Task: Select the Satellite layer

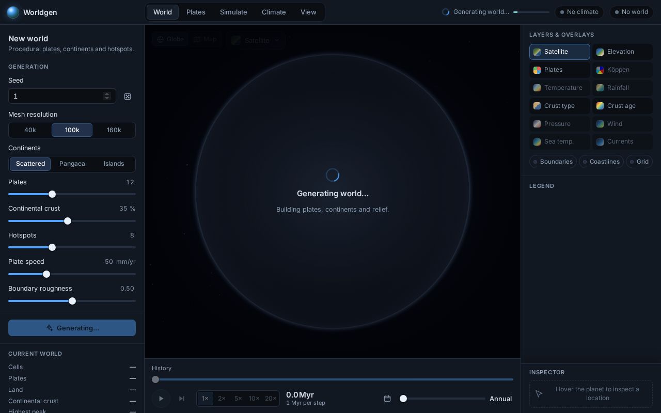Action: coord(560,52)
